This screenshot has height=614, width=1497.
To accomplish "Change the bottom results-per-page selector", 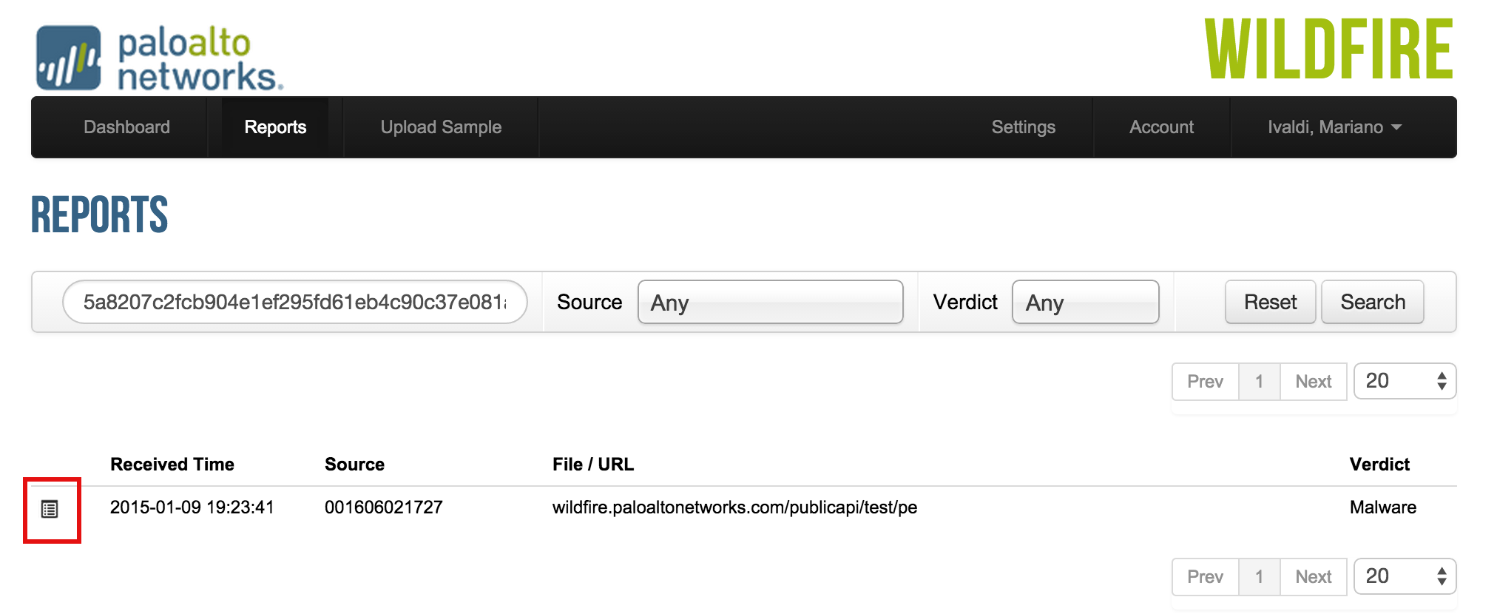I will pos(1405,576).
